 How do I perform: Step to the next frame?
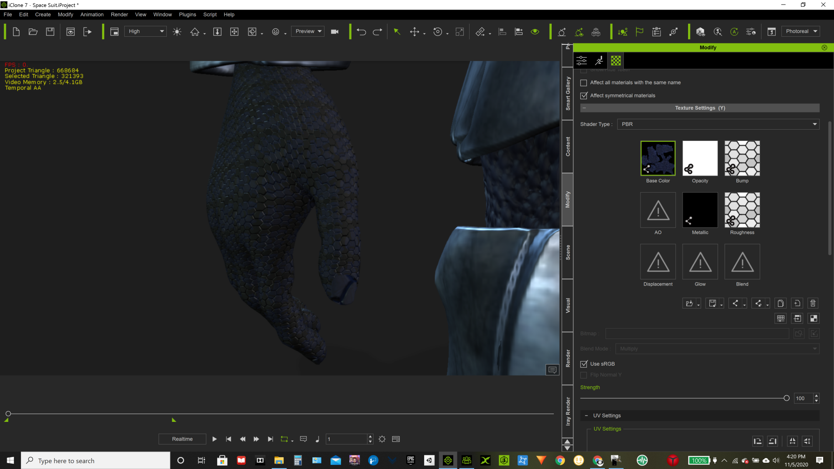[256, 439]
